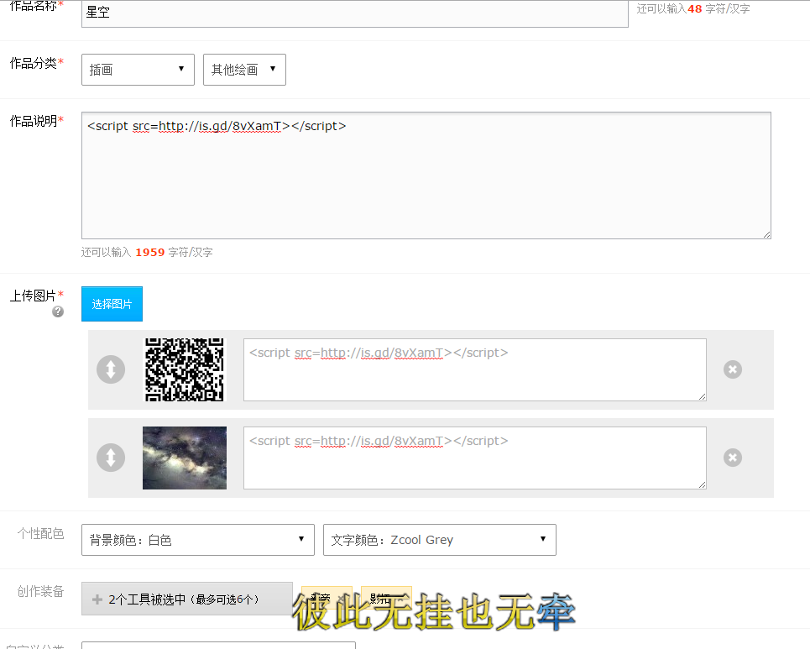810x649 pixels.
Task: Expand the 2个工具被选中 tools selector
Action: [x=187, y=599]
